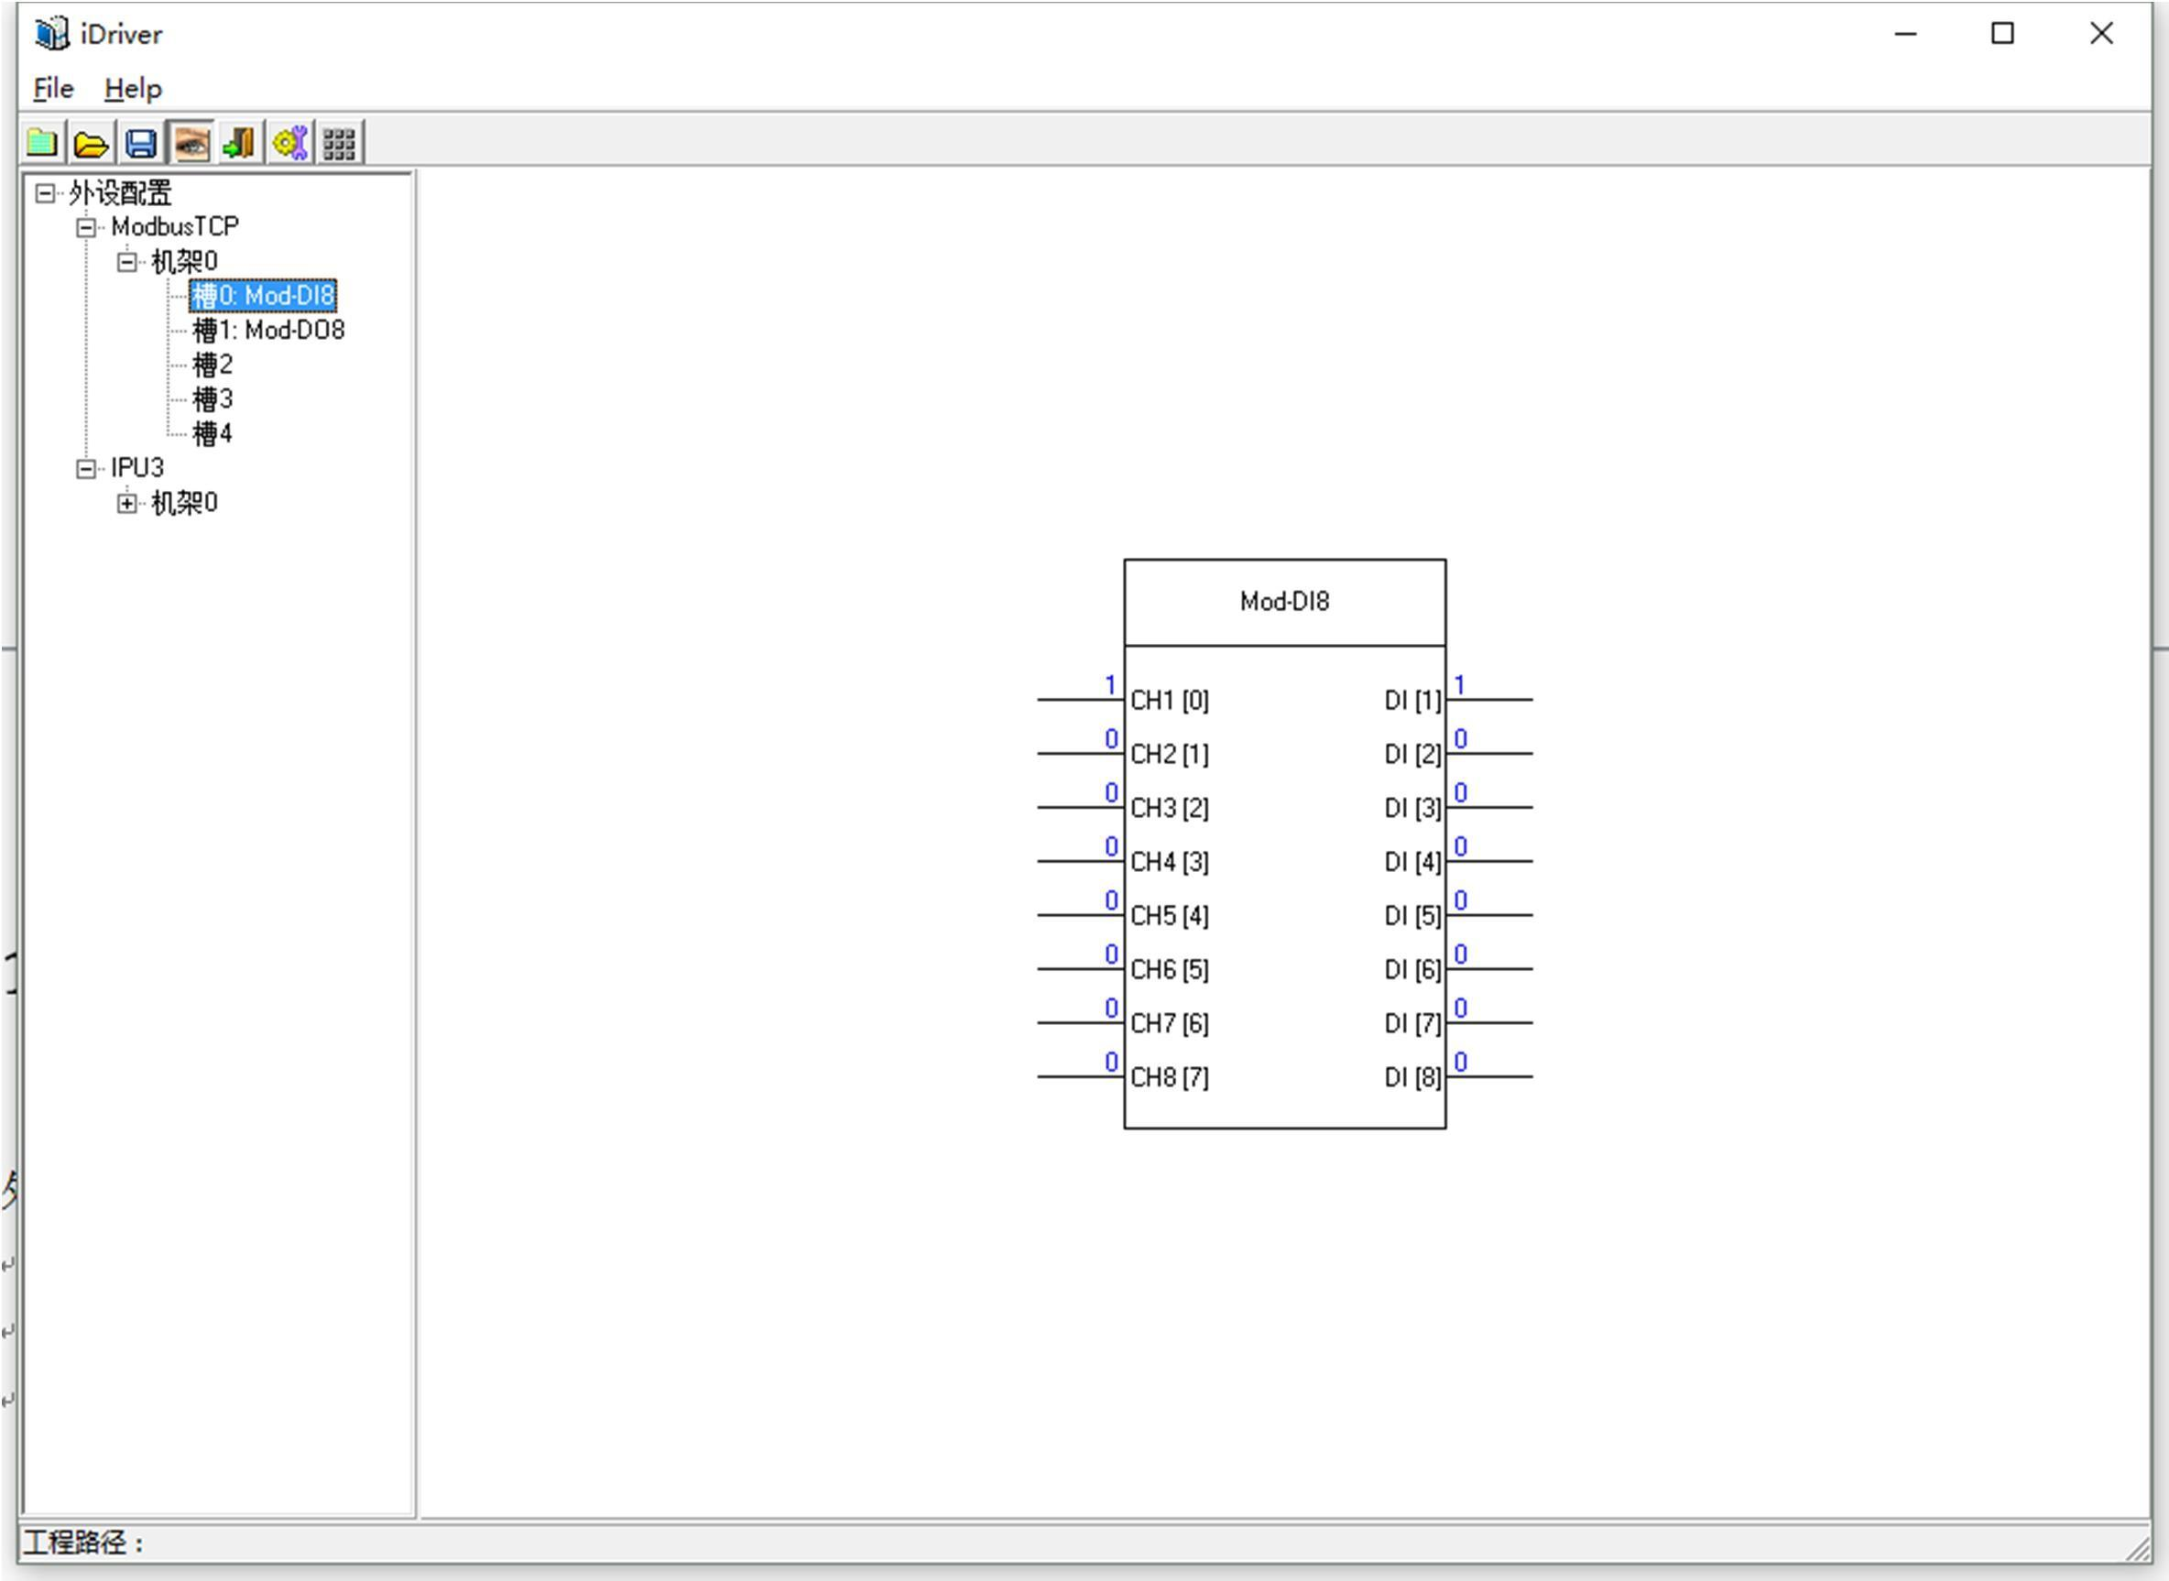The width and height of the screenshot is (2169, 1581).
Task: Select the empty 槽3 slot
Action: point(213,400)
